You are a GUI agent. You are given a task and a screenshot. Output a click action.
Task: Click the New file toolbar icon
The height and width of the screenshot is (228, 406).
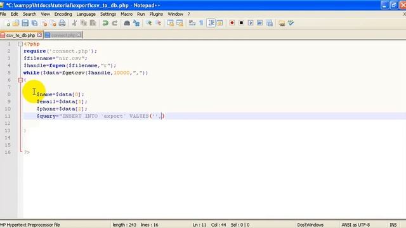click(7, 23)
